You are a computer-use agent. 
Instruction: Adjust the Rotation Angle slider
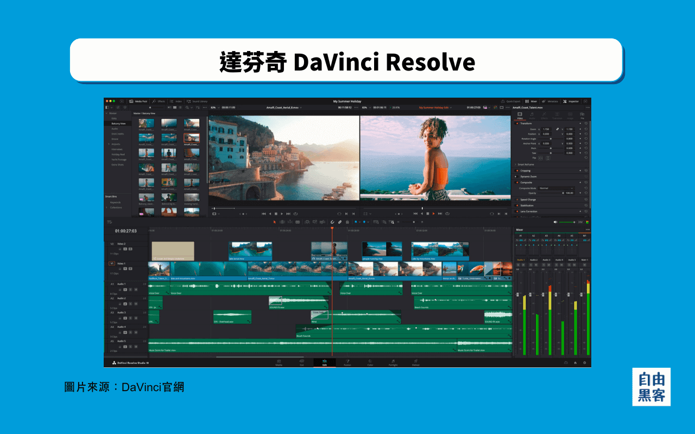tap(549, 139)
